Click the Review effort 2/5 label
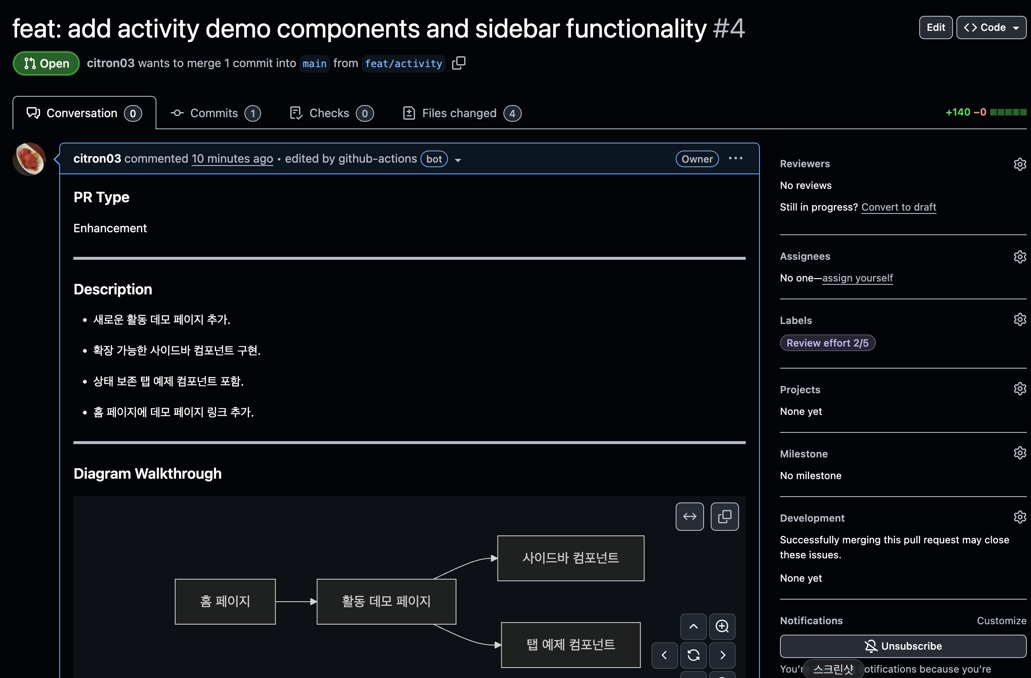1031x678 pixels. point(827,343)
